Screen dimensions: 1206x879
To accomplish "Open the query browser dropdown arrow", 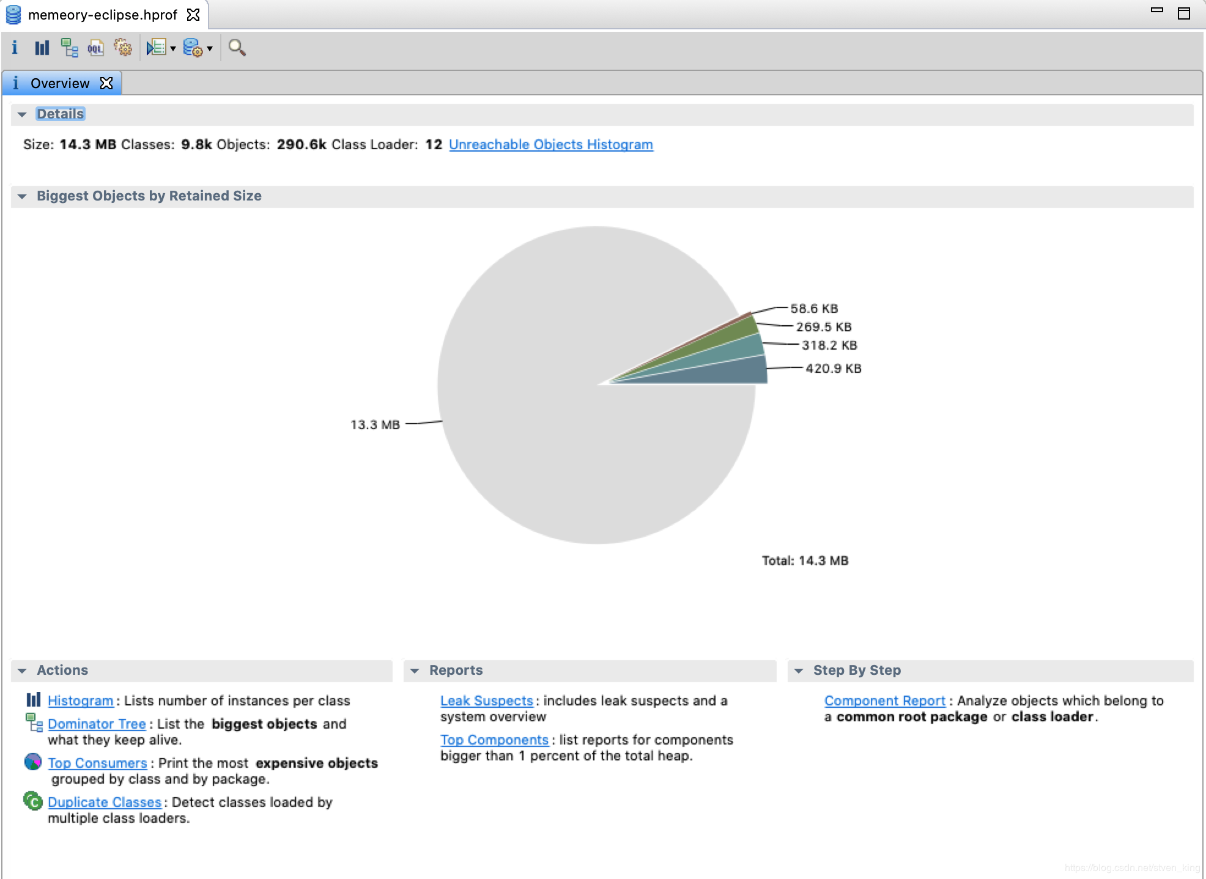I will [210, 49].
